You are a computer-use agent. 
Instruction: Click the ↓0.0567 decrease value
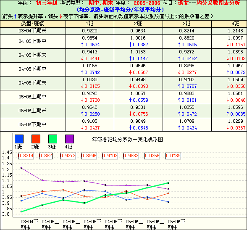(139, 72)
